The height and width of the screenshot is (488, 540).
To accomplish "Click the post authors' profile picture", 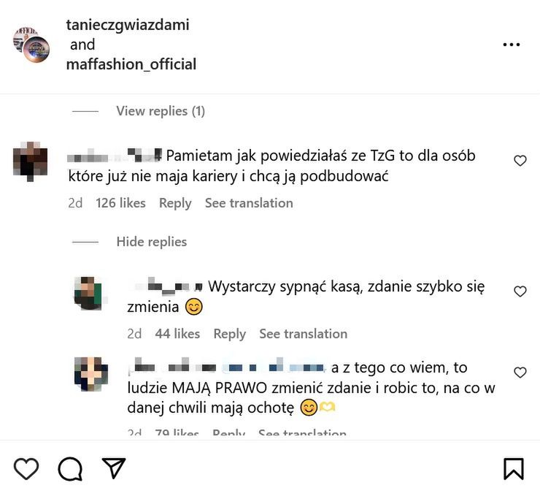I will pyautogui.click(x=31, y=45).
